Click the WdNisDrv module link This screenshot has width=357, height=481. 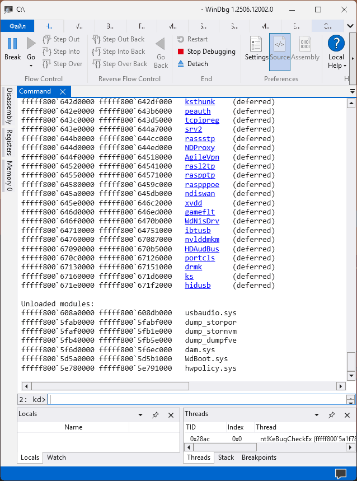(x=202, y=221)
